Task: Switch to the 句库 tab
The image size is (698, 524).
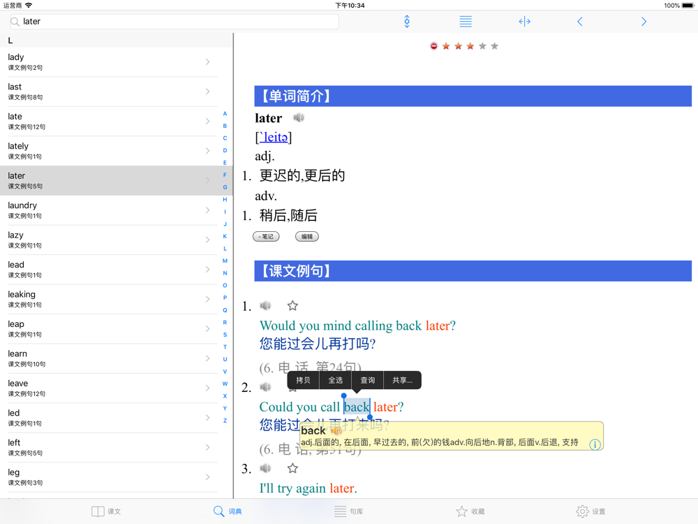Action: point(348,511)
